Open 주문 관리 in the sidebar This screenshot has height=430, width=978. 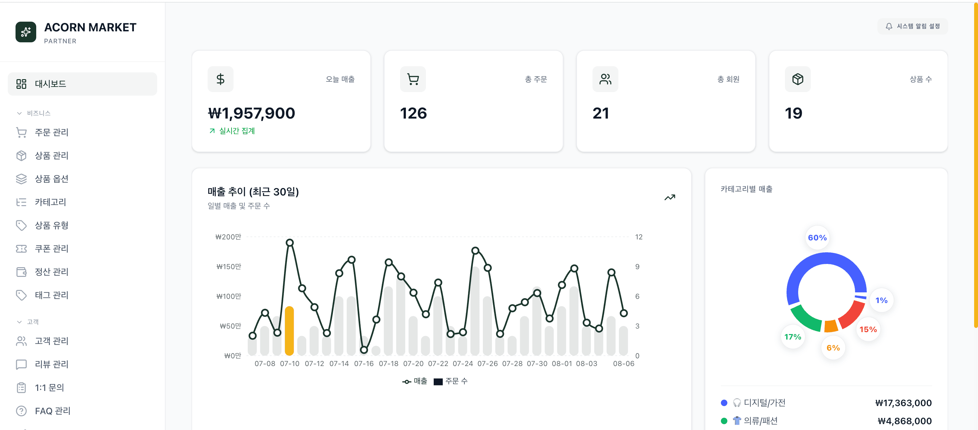pos(82,132)
